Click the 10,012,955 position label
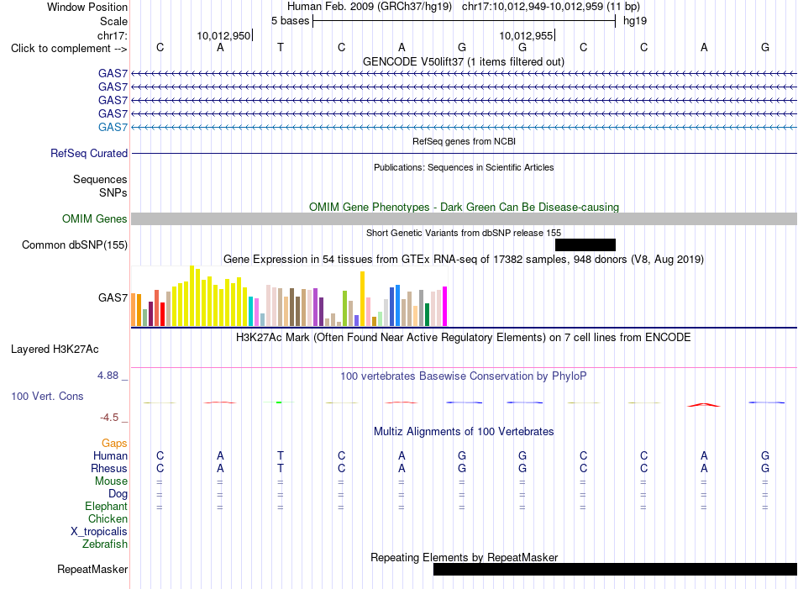798x589 pixels. (526, 35)
